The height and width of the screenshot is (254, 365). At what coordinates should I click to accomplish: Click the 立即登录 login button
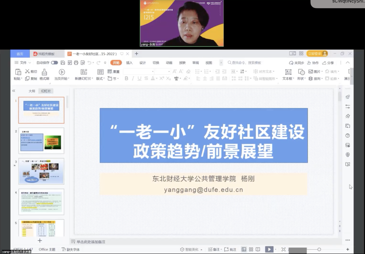pos(317,54)
